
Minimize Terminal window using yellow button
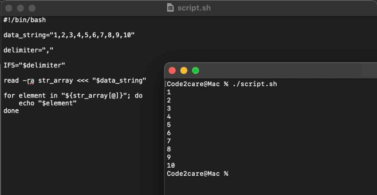click(x=184, y=71)
